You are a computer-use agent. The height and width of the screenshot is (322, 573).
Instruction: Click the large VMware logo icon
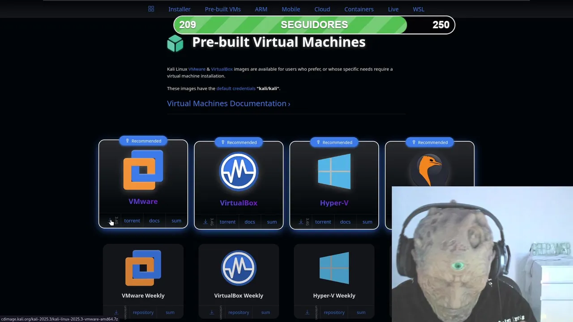pyautogui.click(x=143, y=170)
